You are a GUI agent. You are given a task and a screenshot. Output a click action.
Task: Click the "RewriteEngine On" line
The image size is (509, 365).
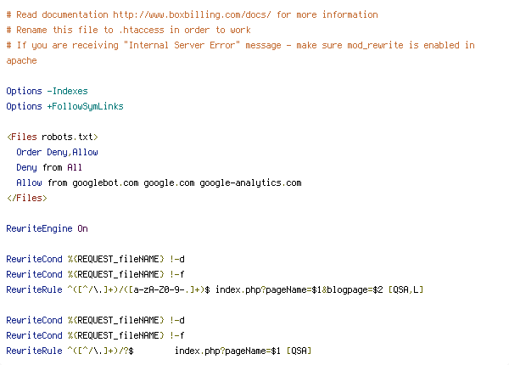(x=47, y=228)
